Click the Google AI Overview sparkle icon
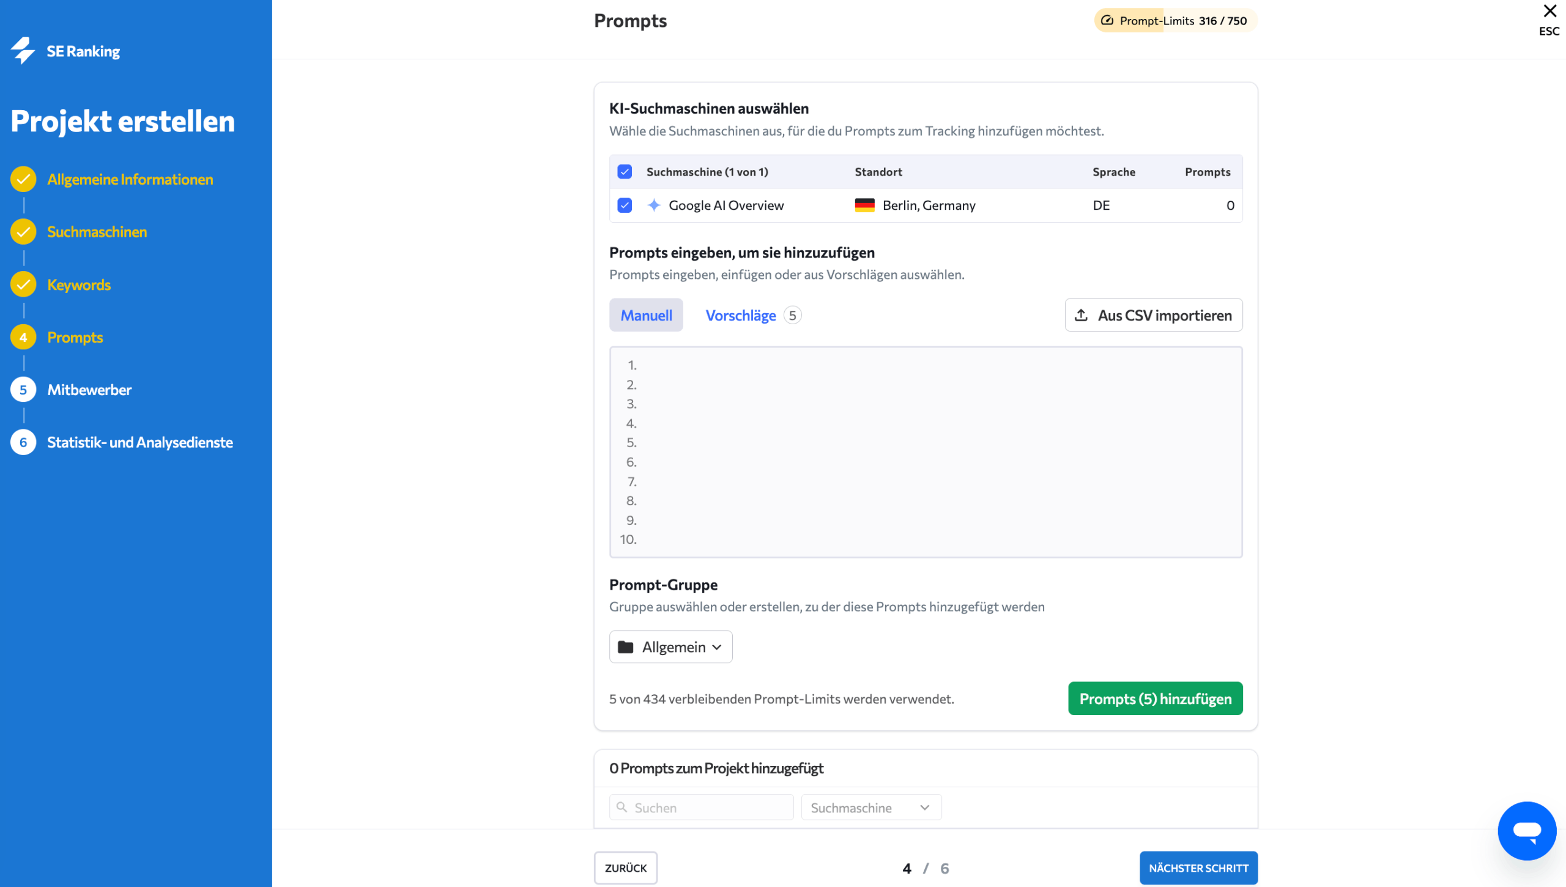 [654, 206]
